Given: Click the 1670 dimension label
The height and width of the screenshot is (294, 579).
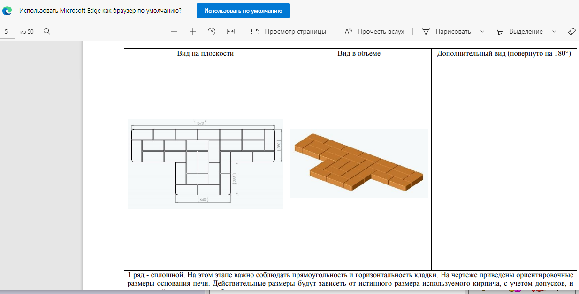Looking at the screenshot, I should 201,123.
